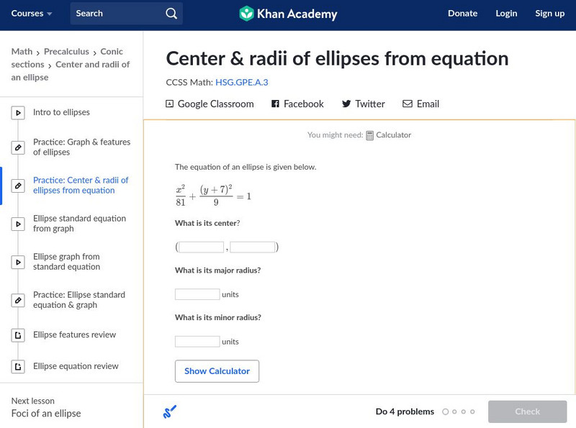Click the major radius input field
The height and width of the screenshot is (428, 576).
197,294
